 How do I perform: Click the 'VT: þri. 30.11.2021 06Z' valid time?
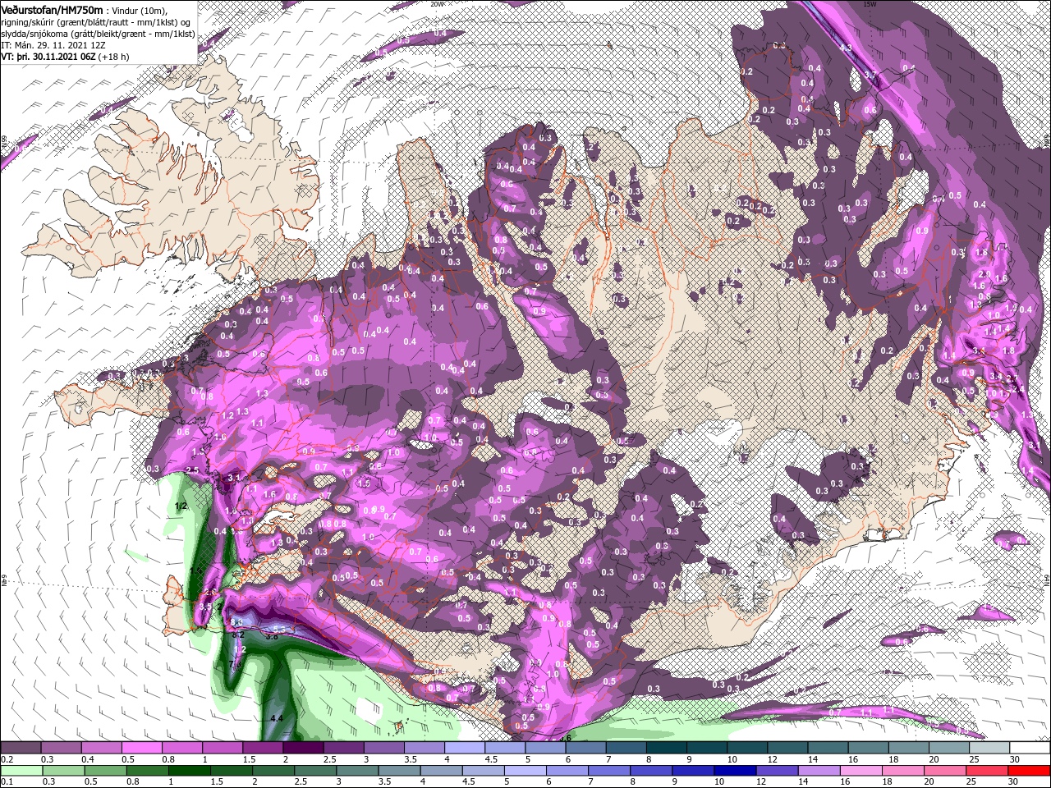48,57
